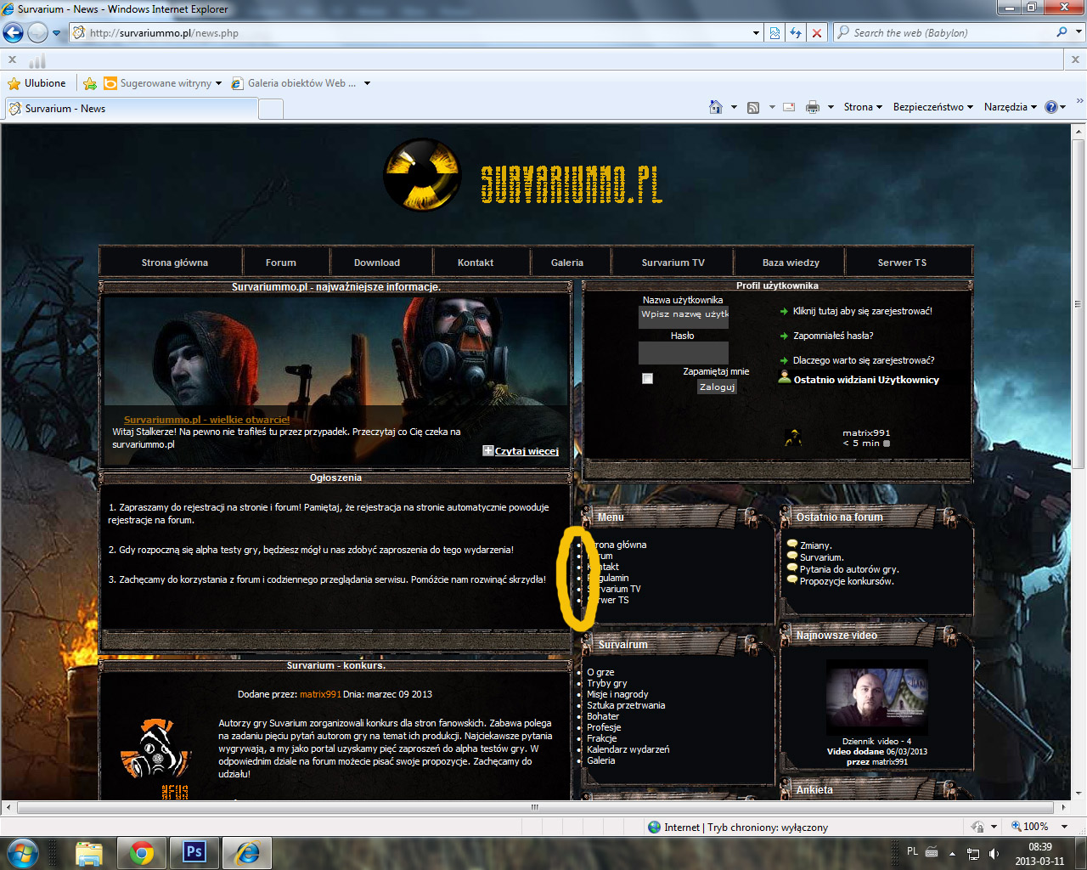Click the Czytaj więcej link
Viewport: 1087px width, 870px height.
(527, 451)
